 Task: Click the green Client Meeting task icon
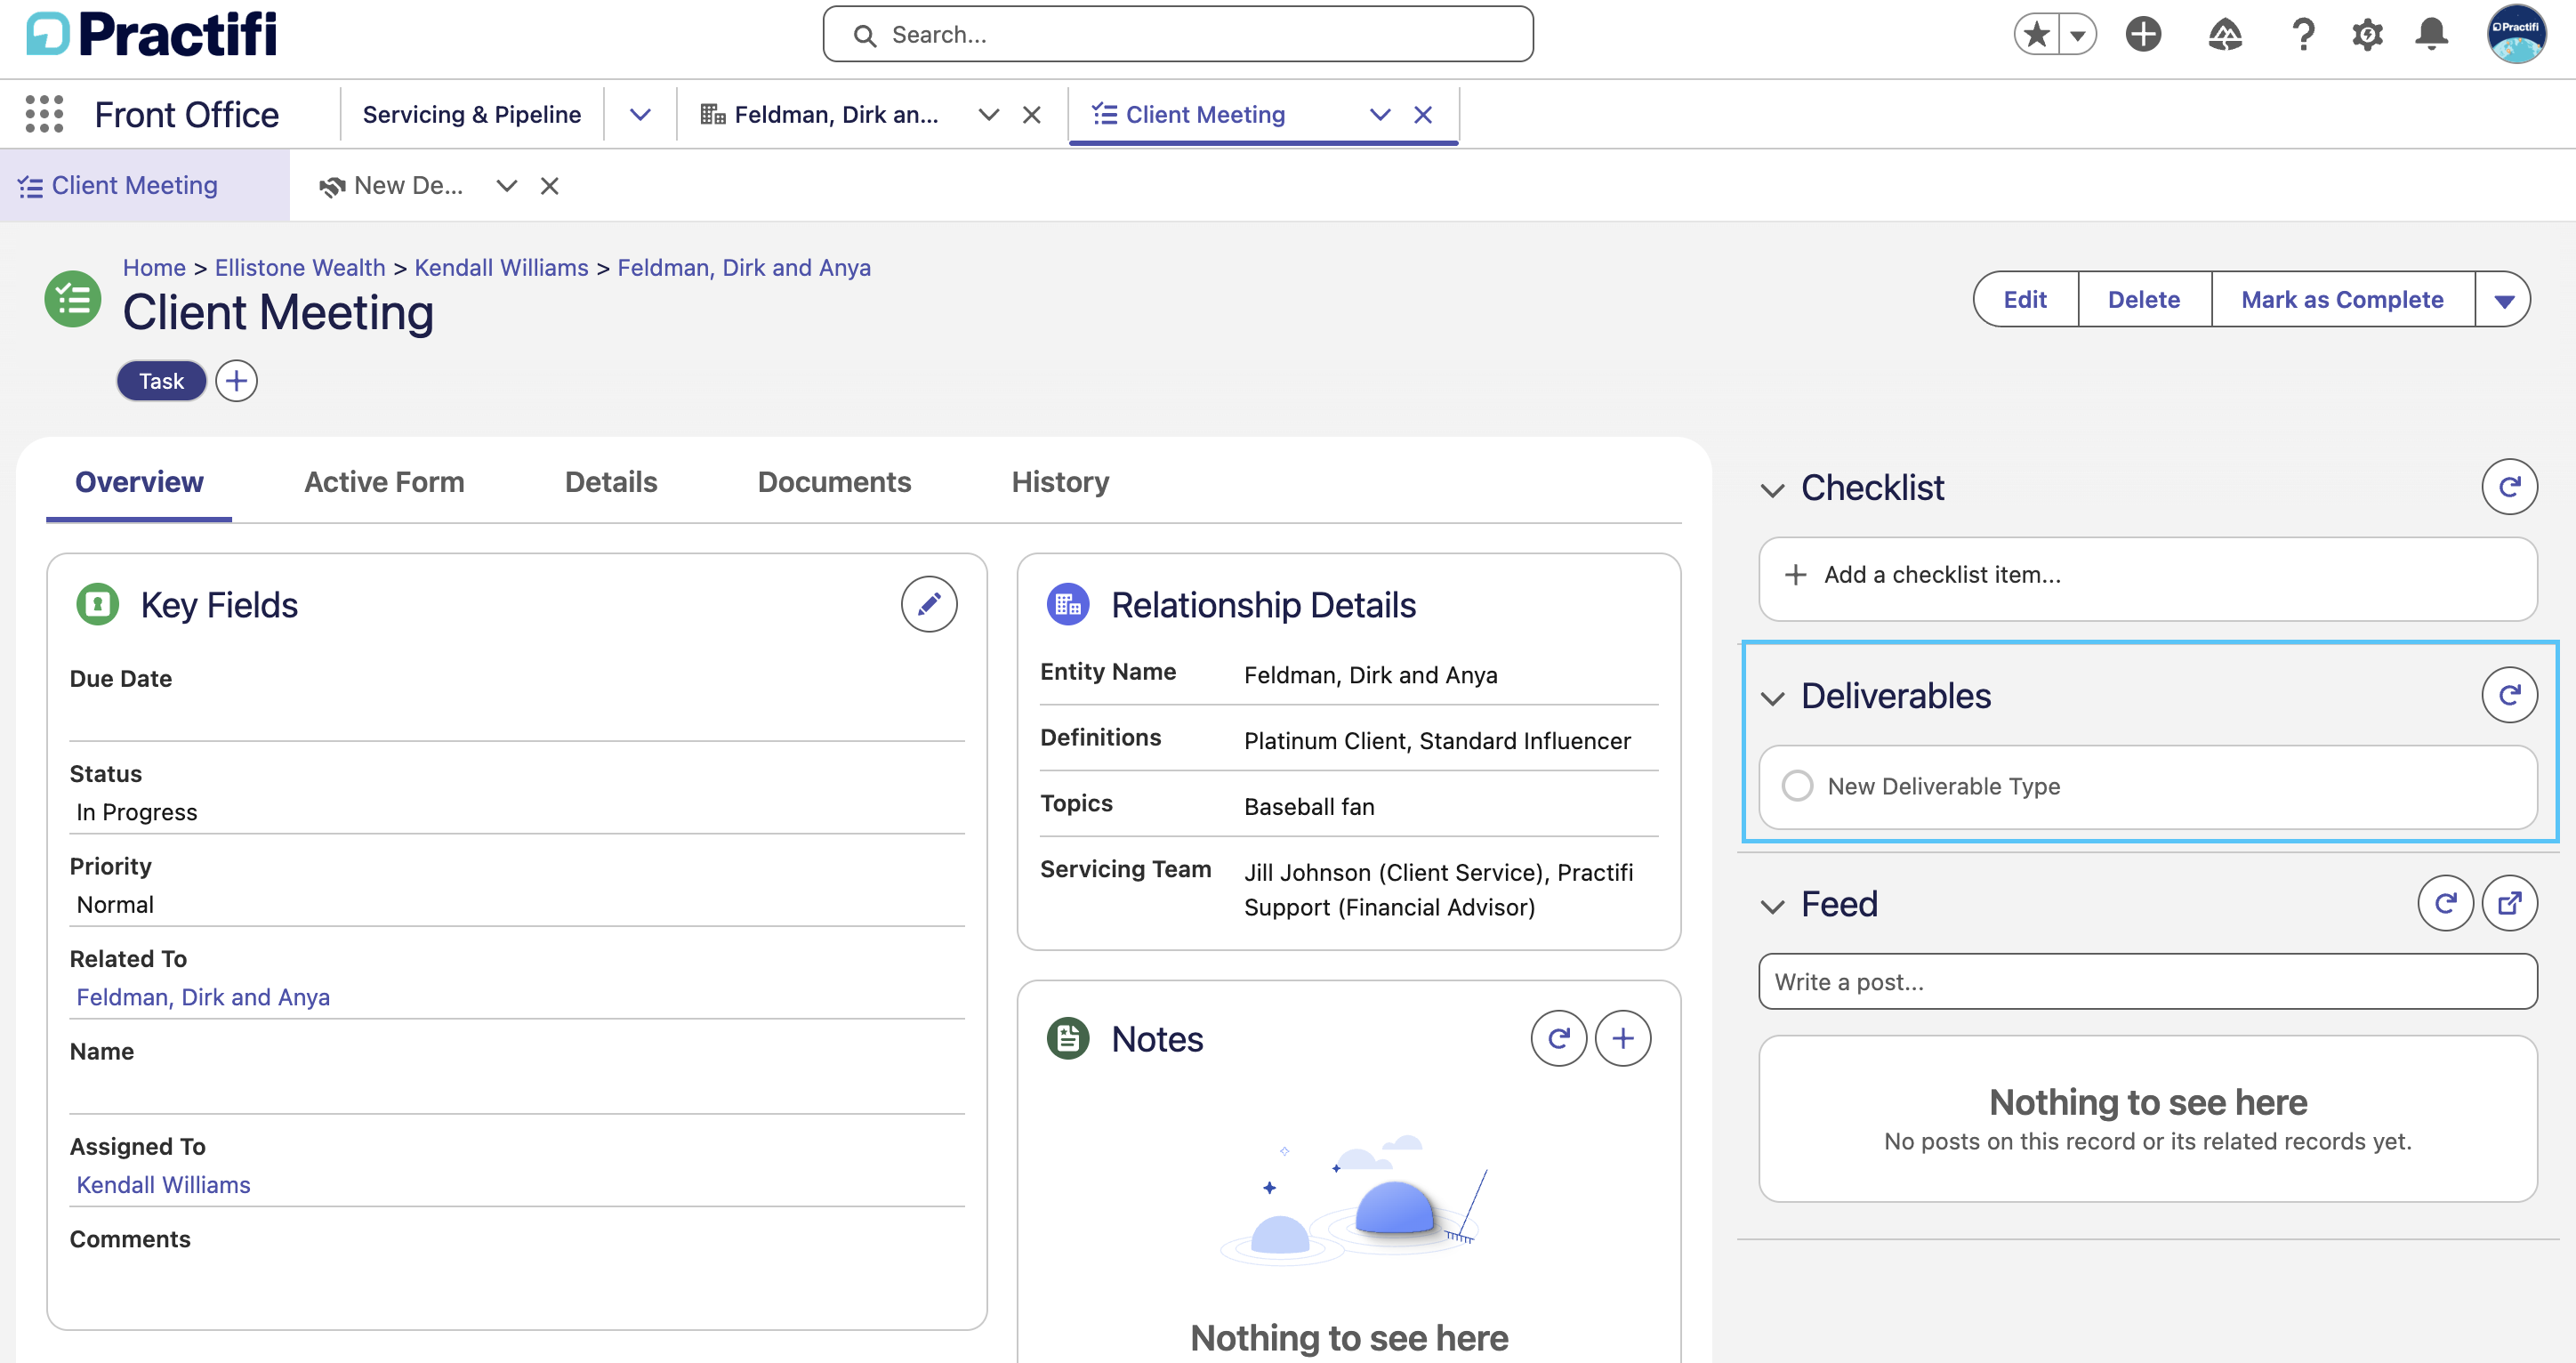[x=72, y=298]
